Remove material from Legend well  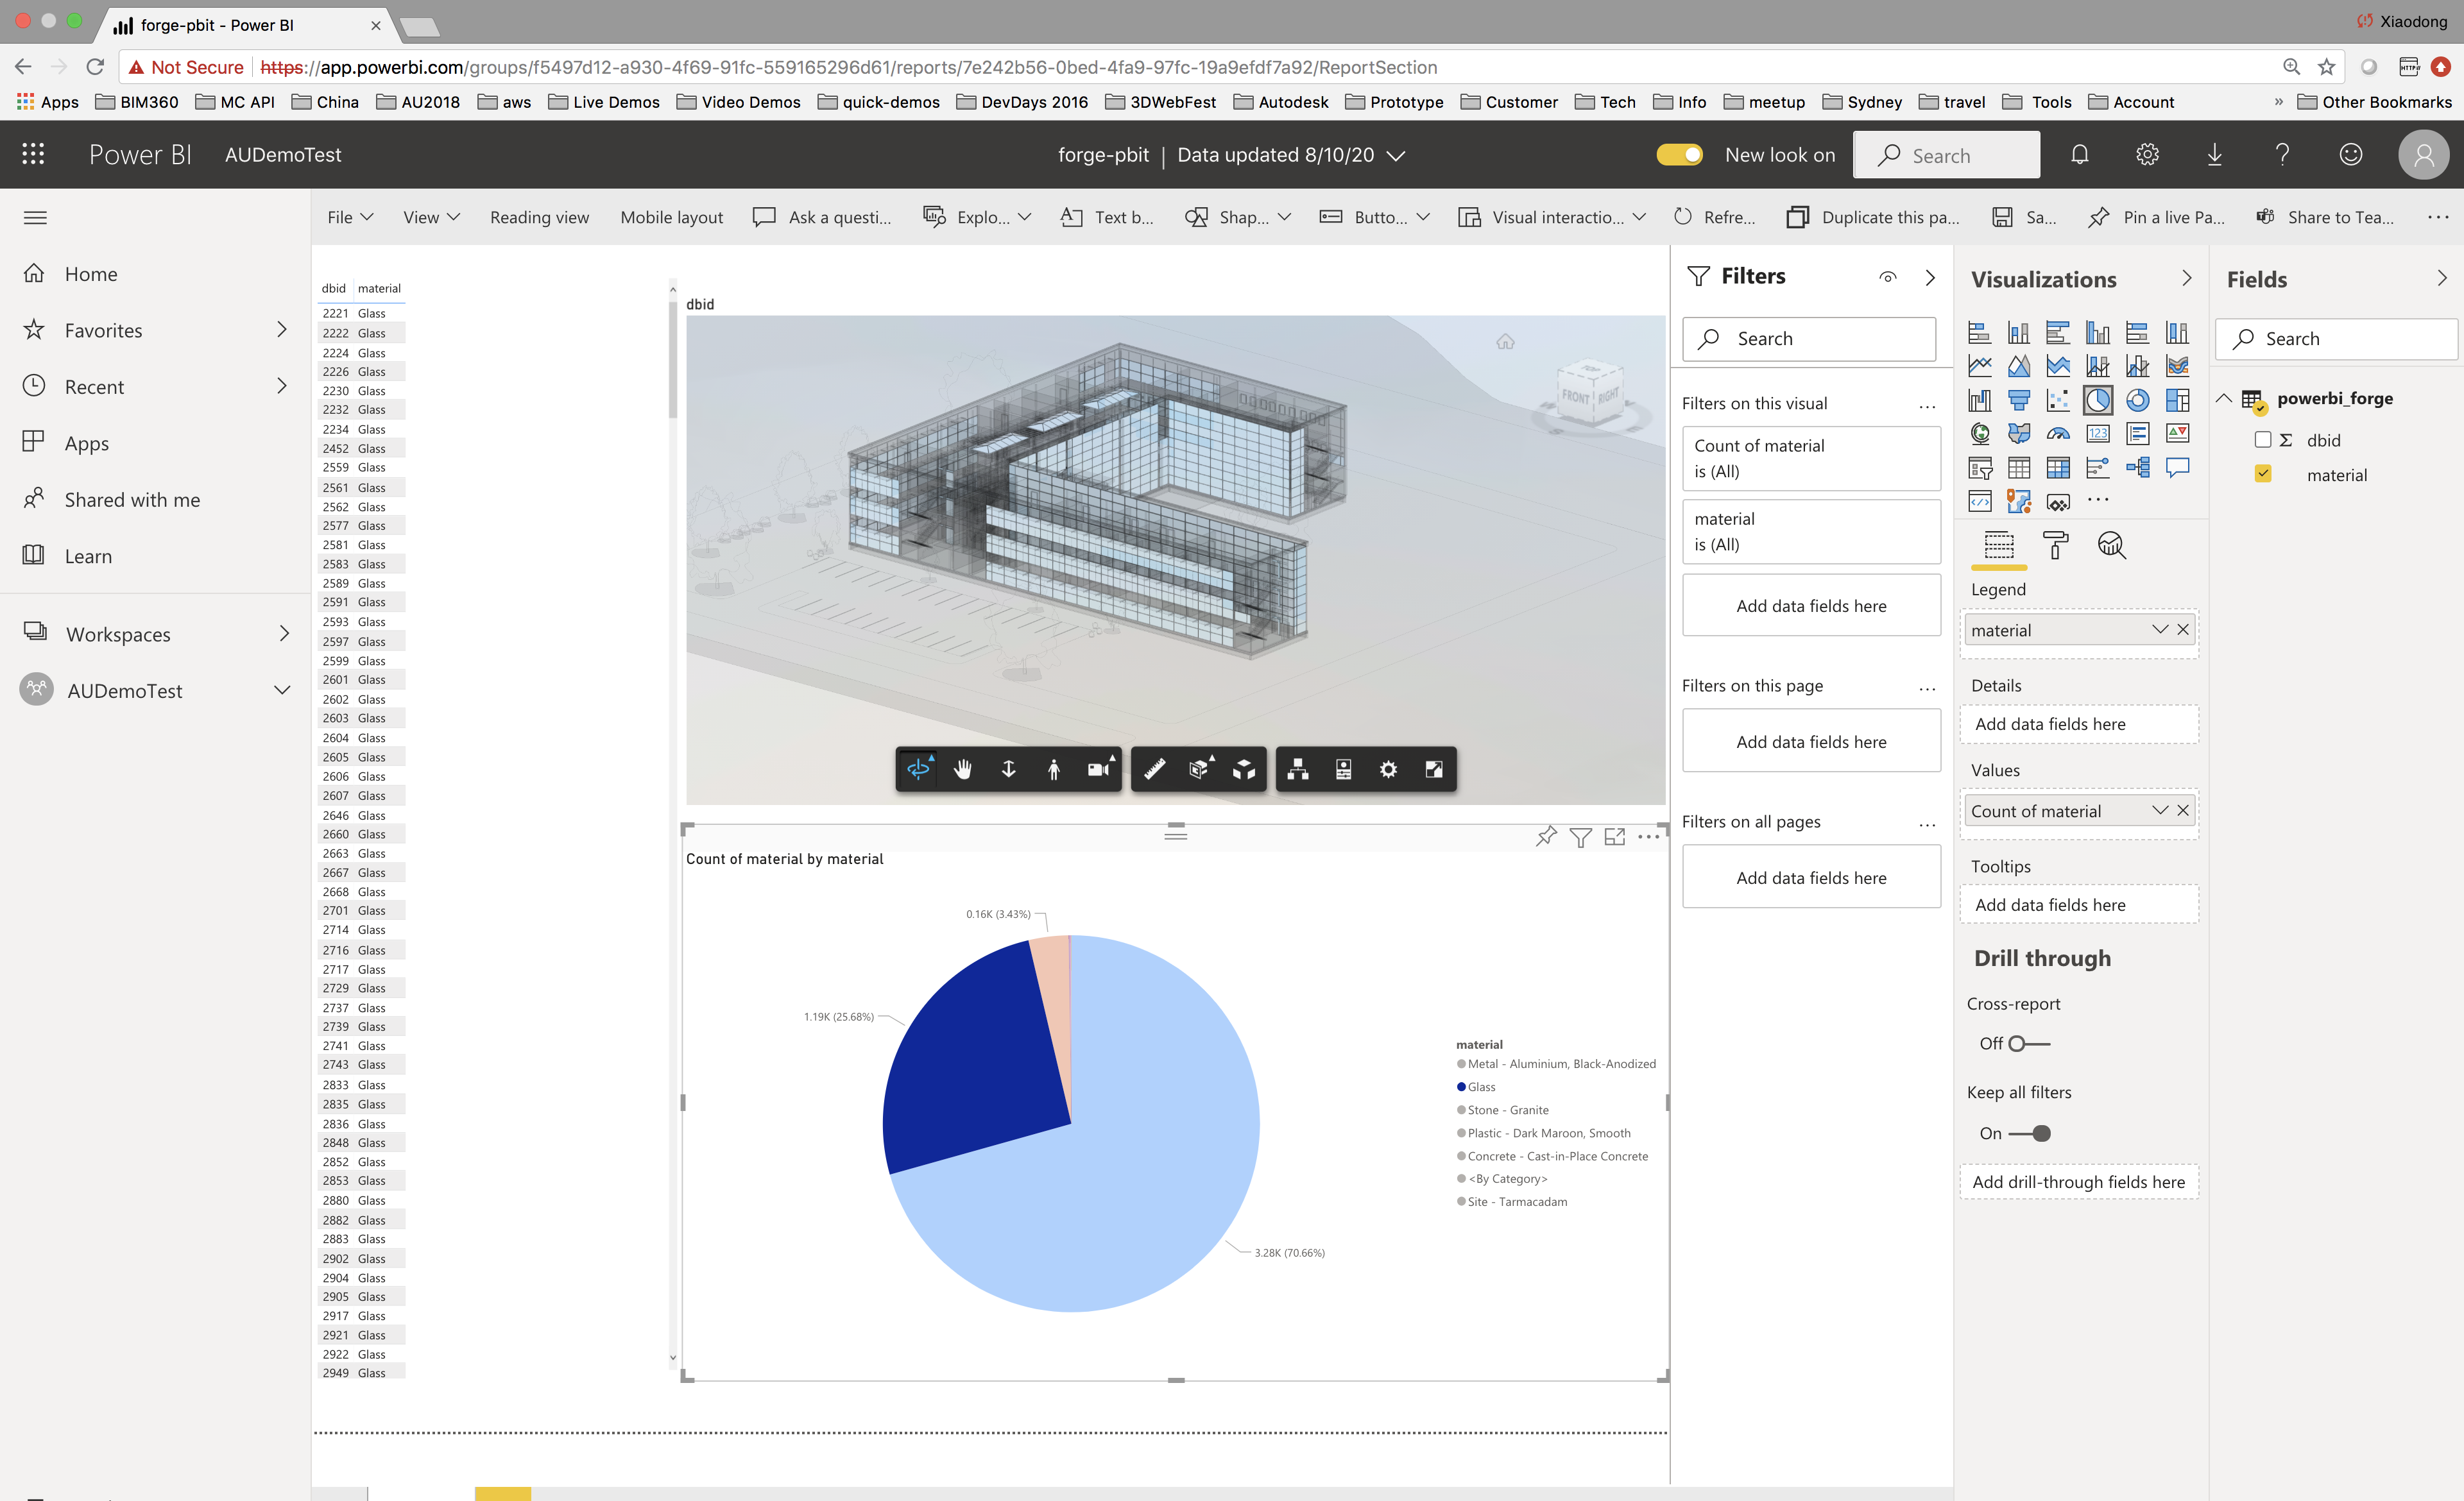(2183, 629)
